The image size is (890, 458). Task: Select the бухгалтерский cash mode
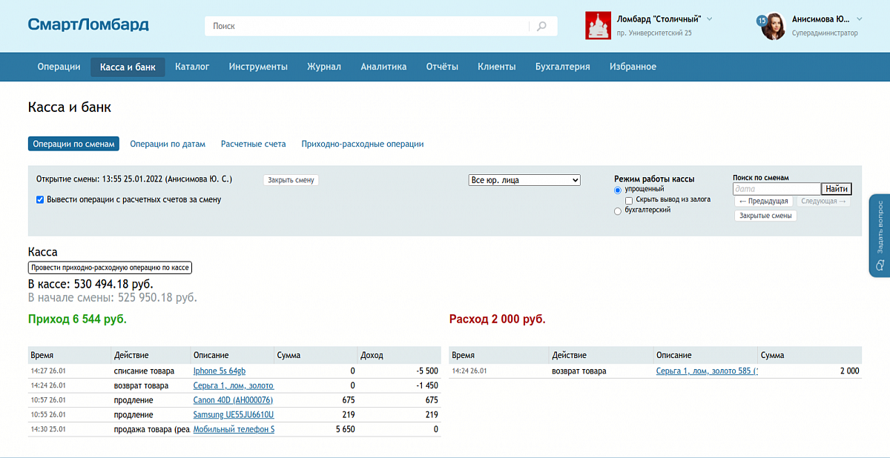pos(618,210)
